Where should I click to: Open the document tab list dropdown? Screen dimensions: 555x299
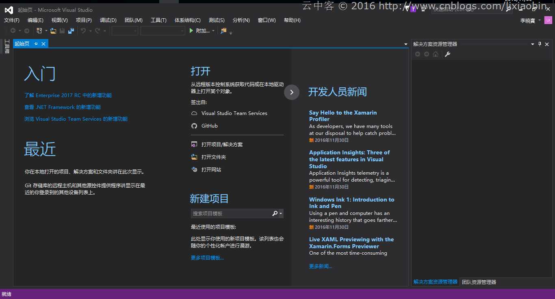(x=405, y=44)
